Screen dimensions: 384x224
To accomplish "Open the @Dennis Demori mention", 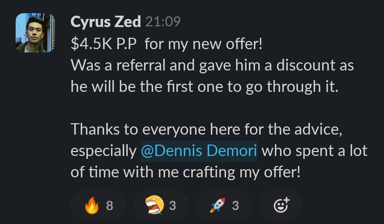I will tap(199, 151).
